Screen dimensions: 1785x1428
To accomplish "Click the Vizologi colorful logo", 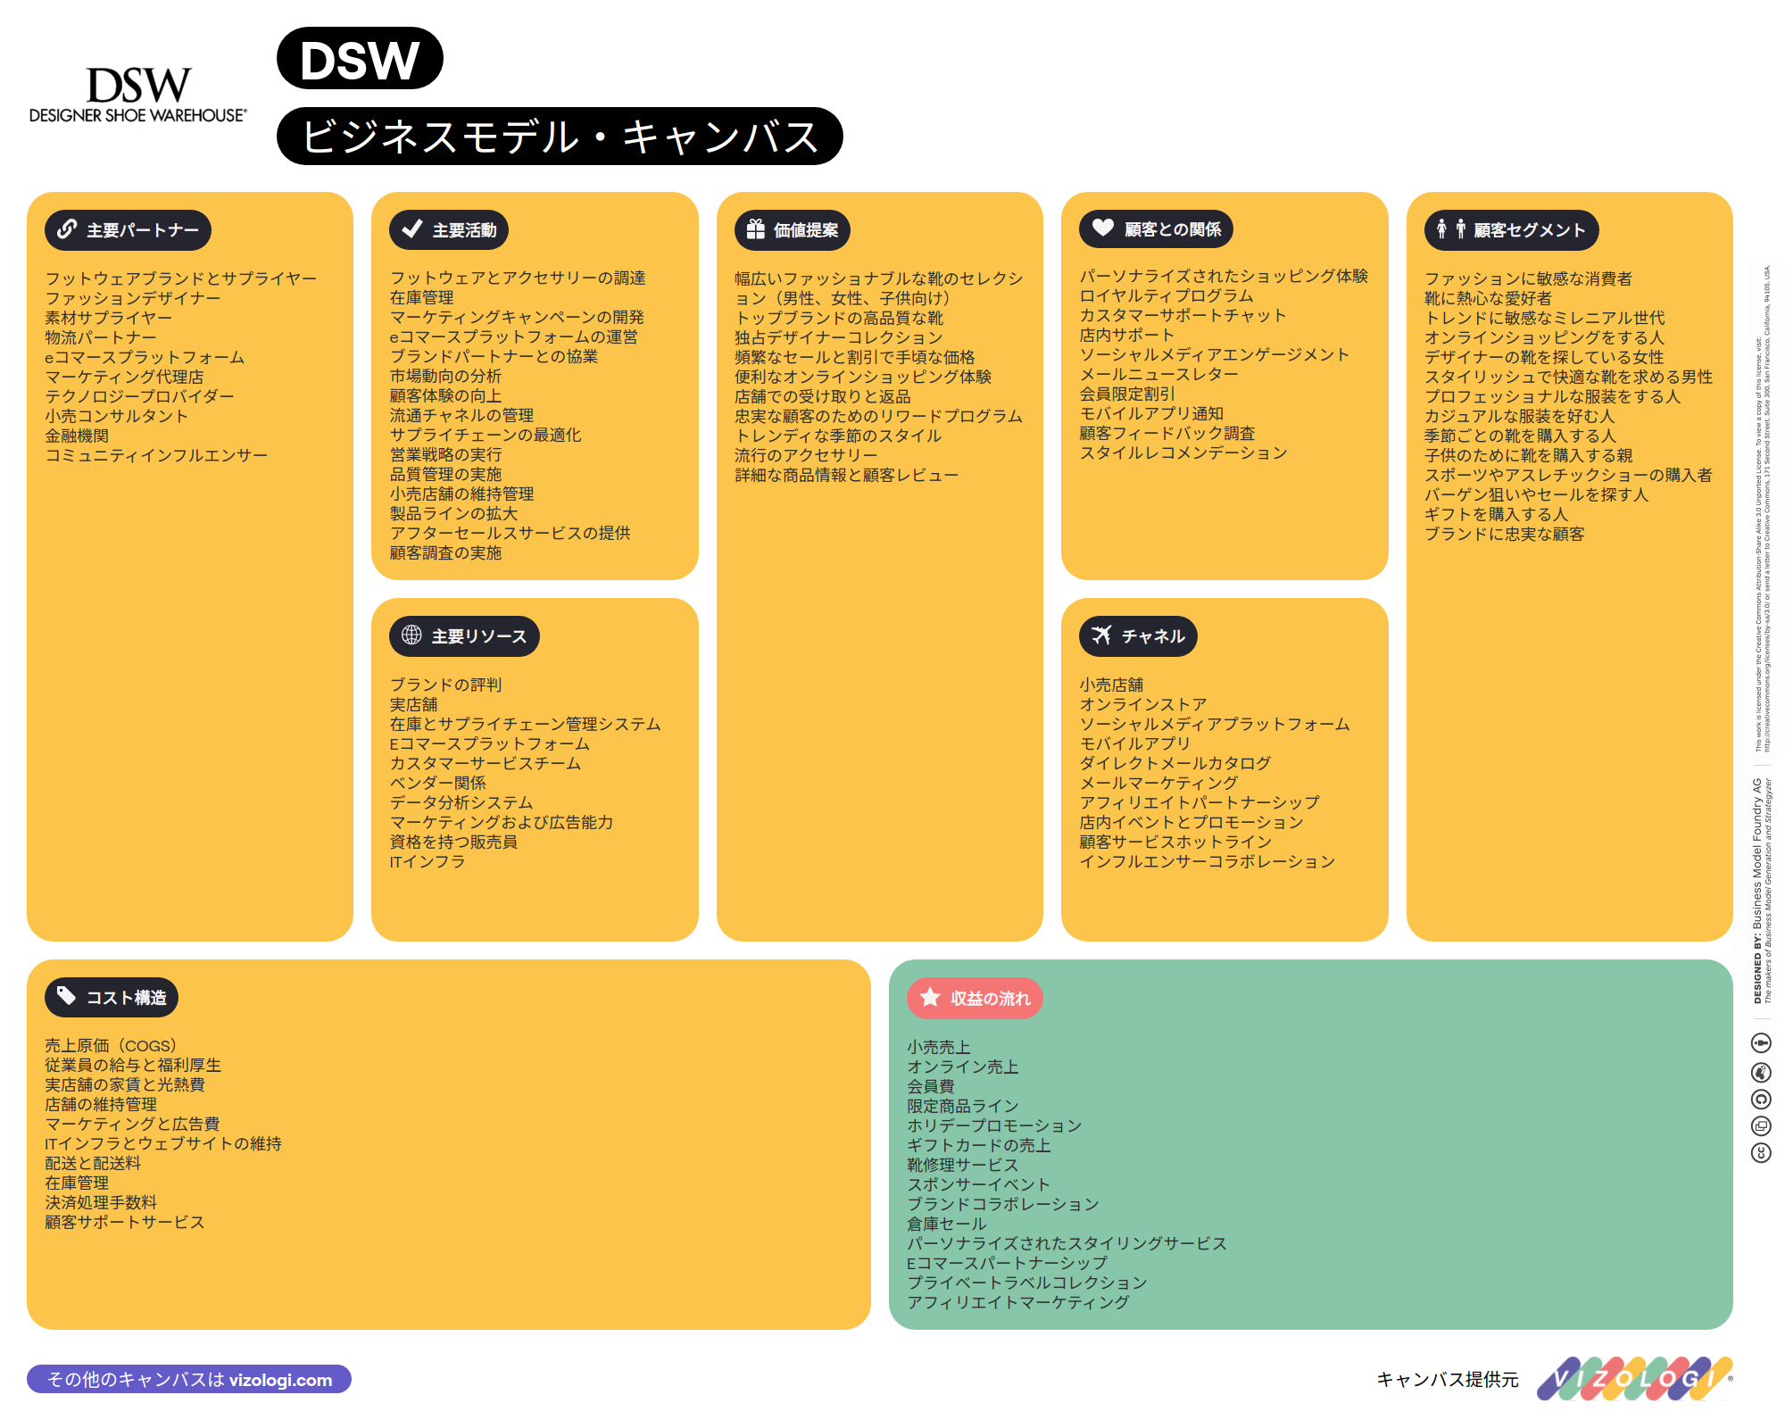I will 1635,1379.
